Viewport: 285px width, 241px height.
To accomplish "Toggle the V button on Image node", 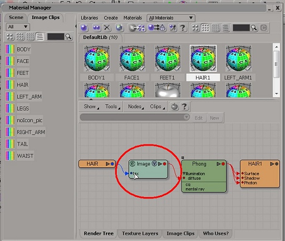I will [154, 163].
